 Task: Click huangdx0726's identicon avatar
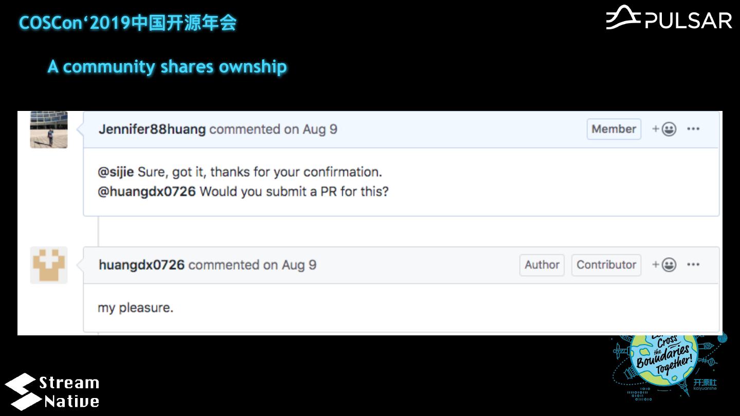(x=49, y=265)
